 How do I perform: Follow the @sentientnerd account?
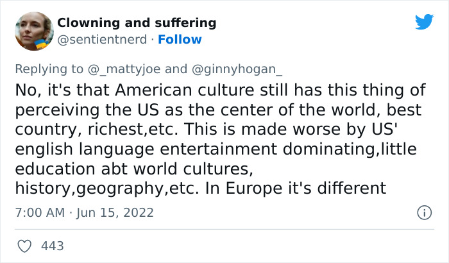point(180,40)
